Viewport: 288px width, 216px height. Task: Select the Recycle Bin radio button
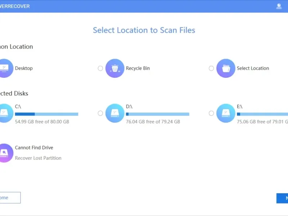100,68
